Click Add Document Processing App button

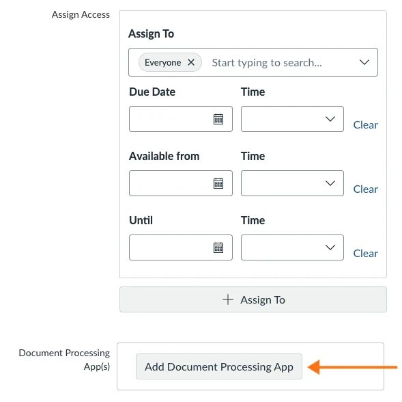(219, 366)
